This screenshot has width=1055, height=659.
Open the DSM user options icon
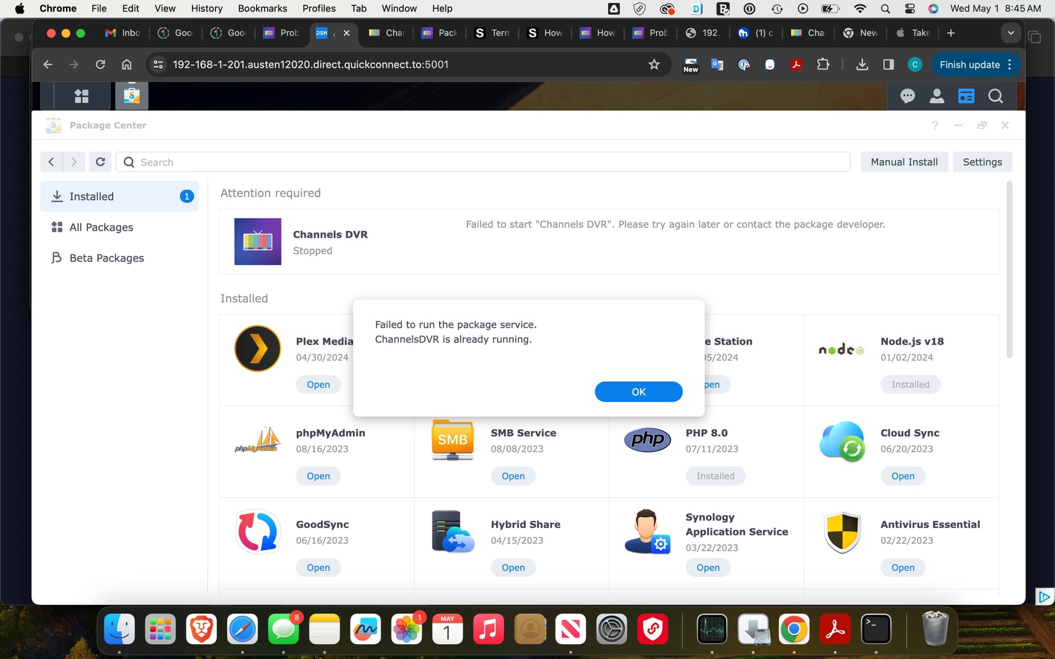[936, 96]
